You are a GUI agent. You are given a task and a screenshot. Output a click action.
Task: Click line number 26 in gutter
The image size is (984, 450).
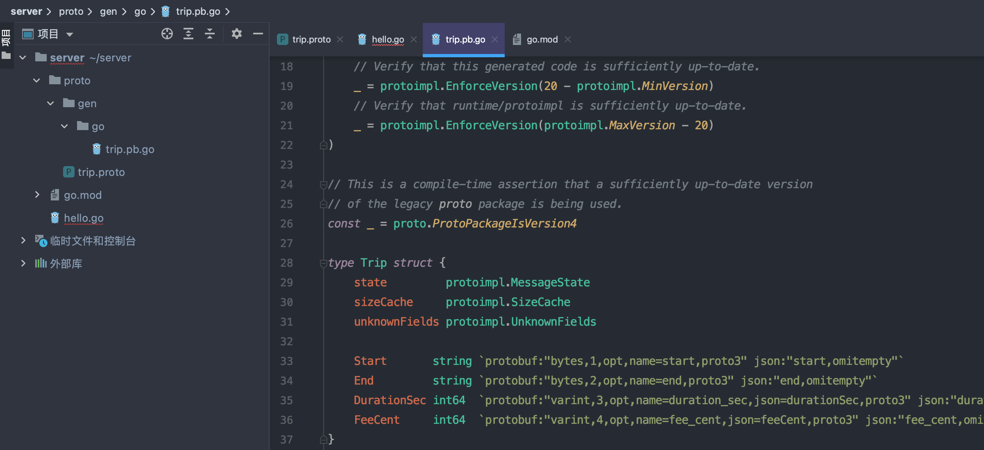coord(286,224)
